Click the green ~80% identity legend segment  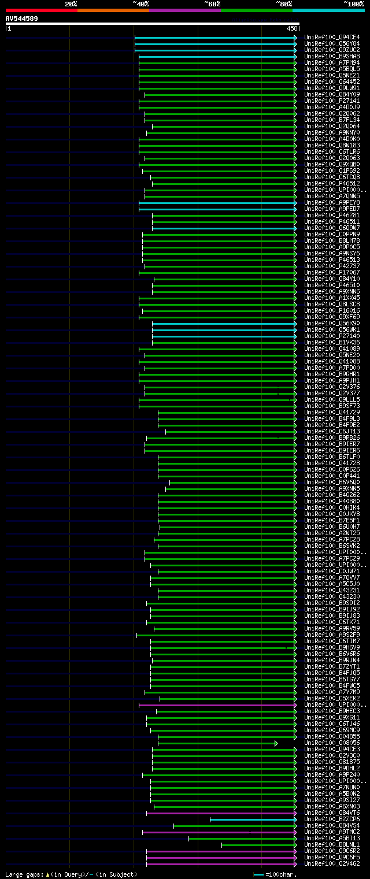pos(256,10)
